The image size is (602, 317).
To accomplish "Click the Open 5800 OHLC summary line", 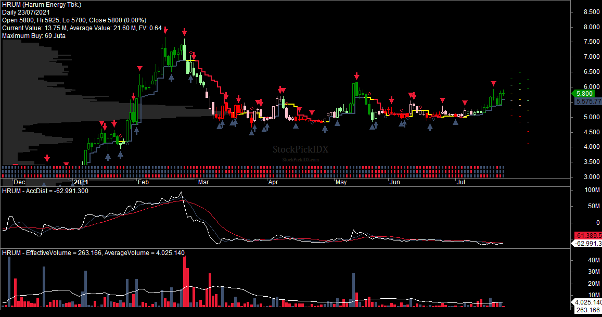I will (74, 20).
